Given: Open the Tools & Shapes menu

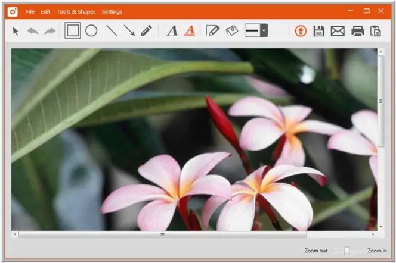Looking at the screenshot, I should 76,11.
